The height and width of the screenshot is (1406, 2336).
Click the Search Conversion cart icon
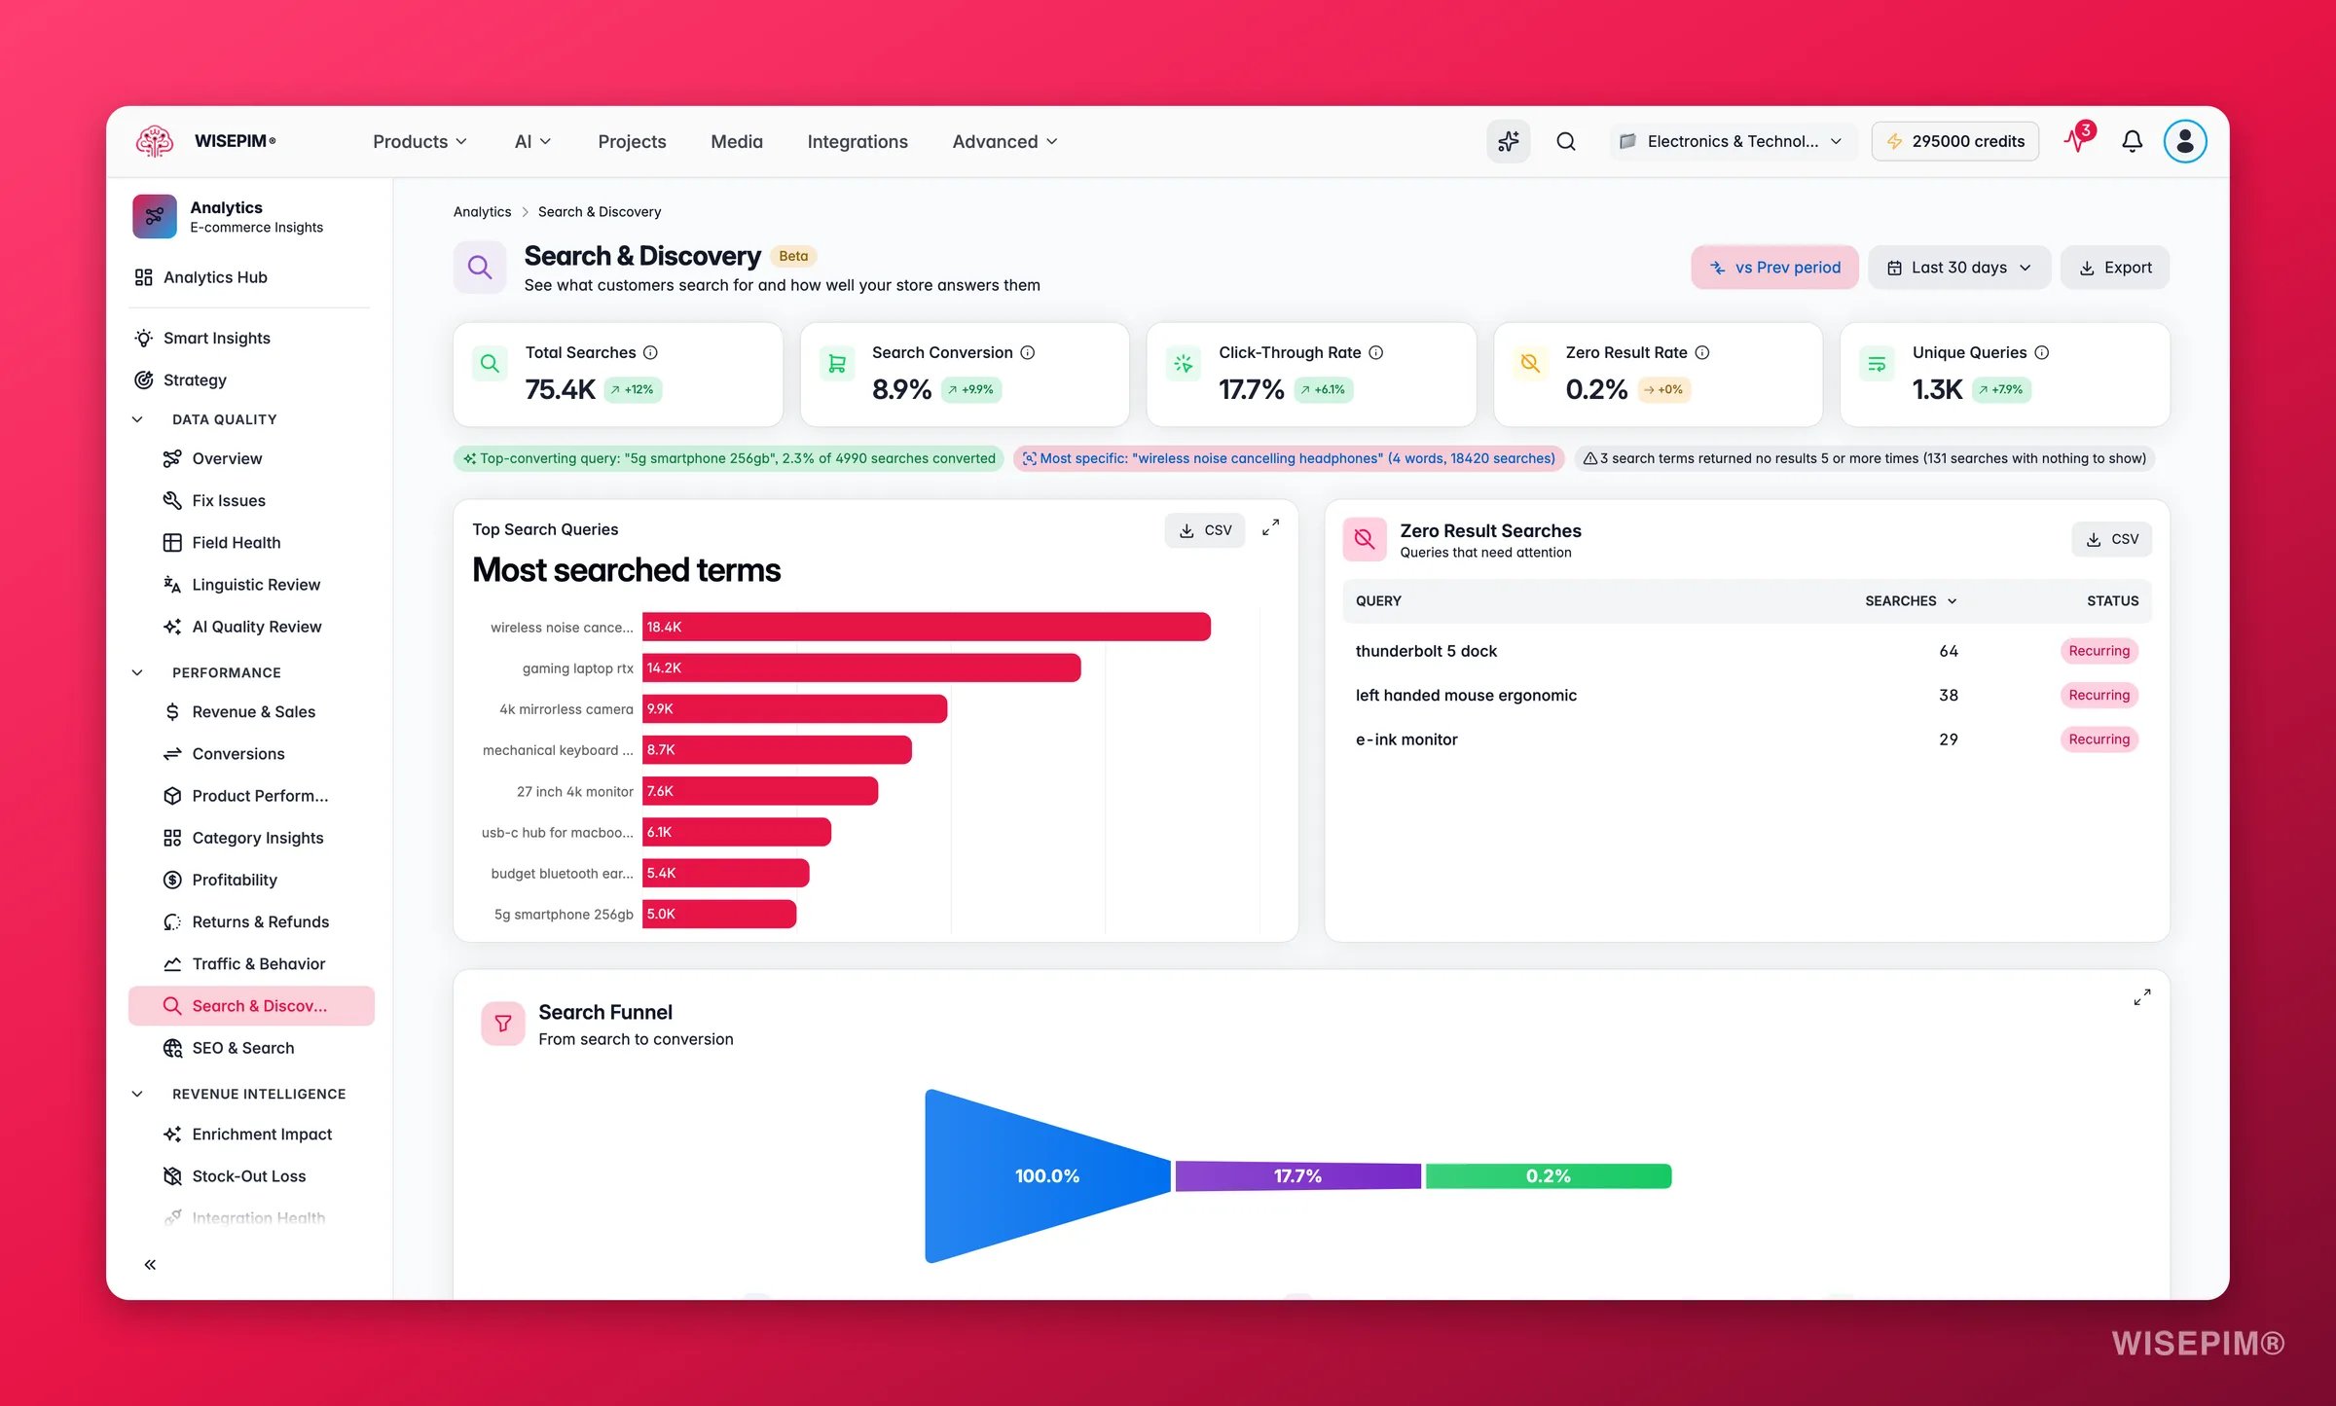coord(836,363)
